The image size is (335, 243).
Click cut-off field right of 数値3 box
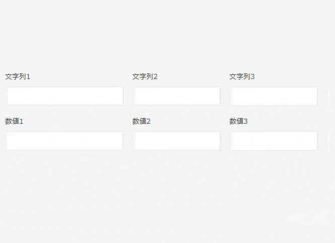(330, 141)
